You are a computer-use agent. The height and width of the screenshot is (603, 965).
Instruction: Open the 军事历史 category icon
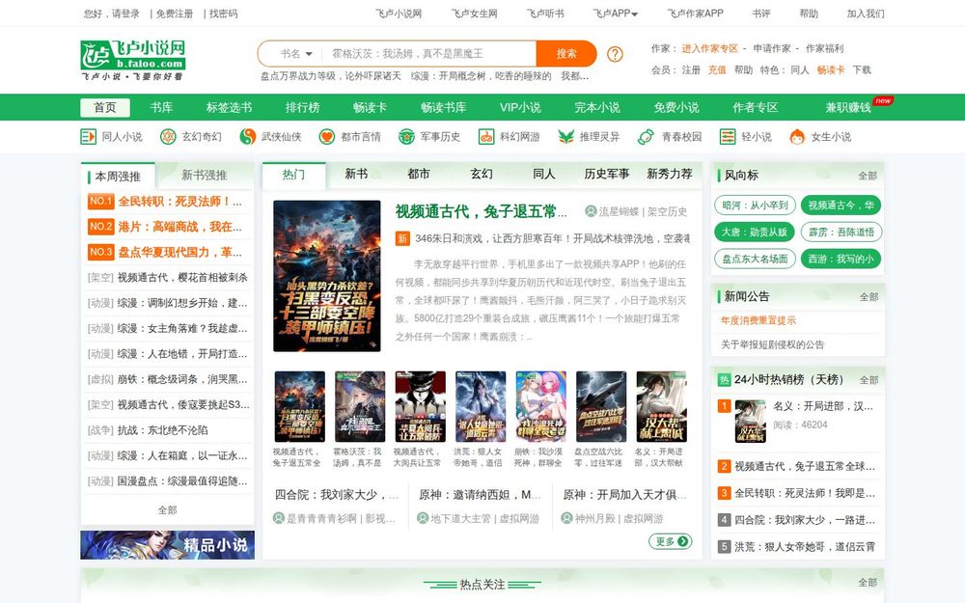[406, 137]
